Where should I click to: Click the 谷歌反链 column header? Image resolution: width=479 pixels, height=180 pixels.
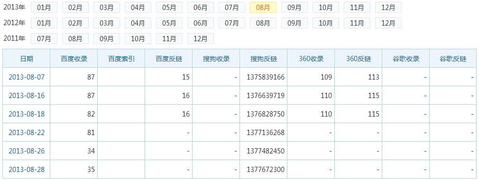pos(453,59)
